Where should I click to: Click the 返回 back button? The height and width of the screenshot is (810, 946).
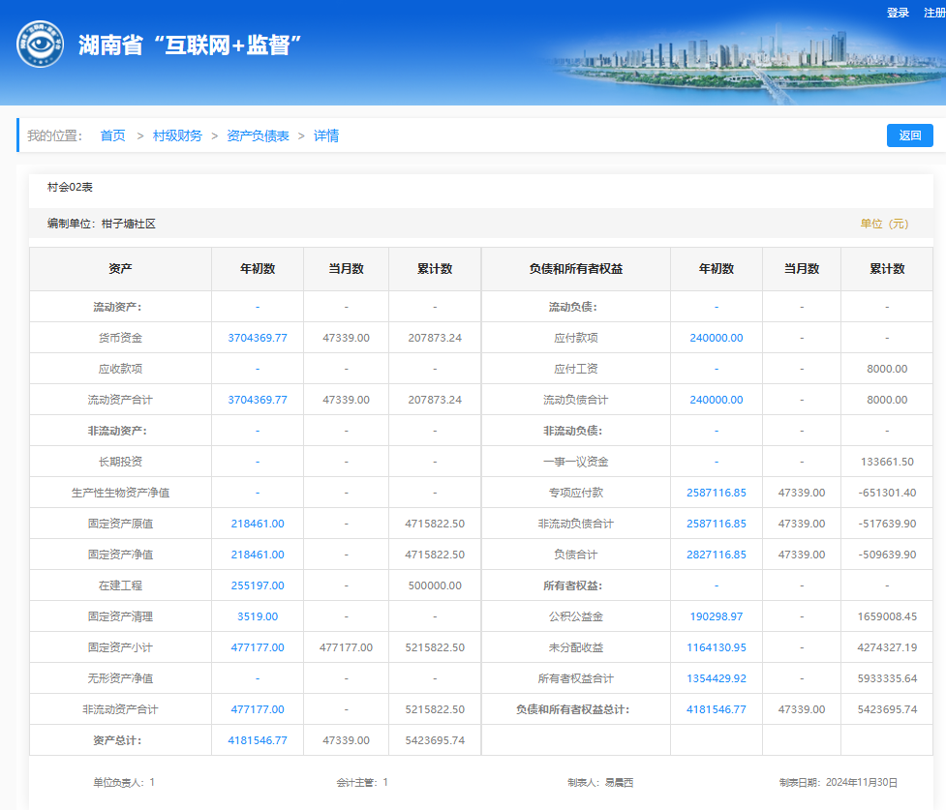click(910, 135)
